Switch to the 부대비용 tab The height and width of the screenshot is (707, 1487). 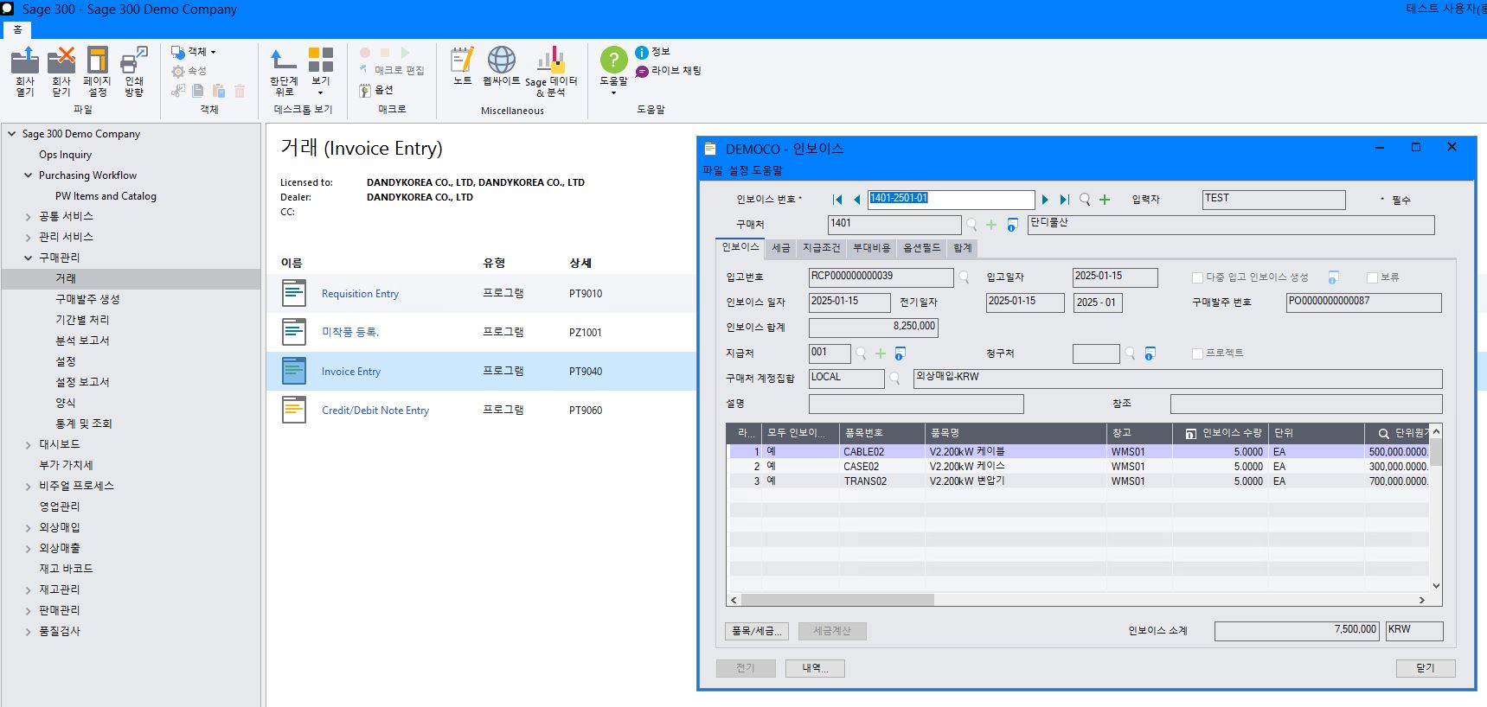tap(872, 248)
